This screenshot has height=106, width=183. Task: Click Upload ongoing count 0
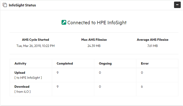(x=100, y=73)
